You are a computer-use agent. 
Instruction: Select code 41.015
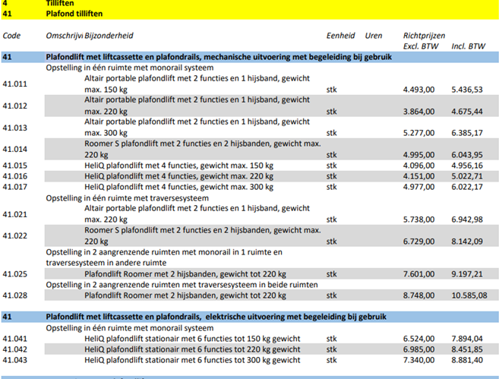click(14, 166)
